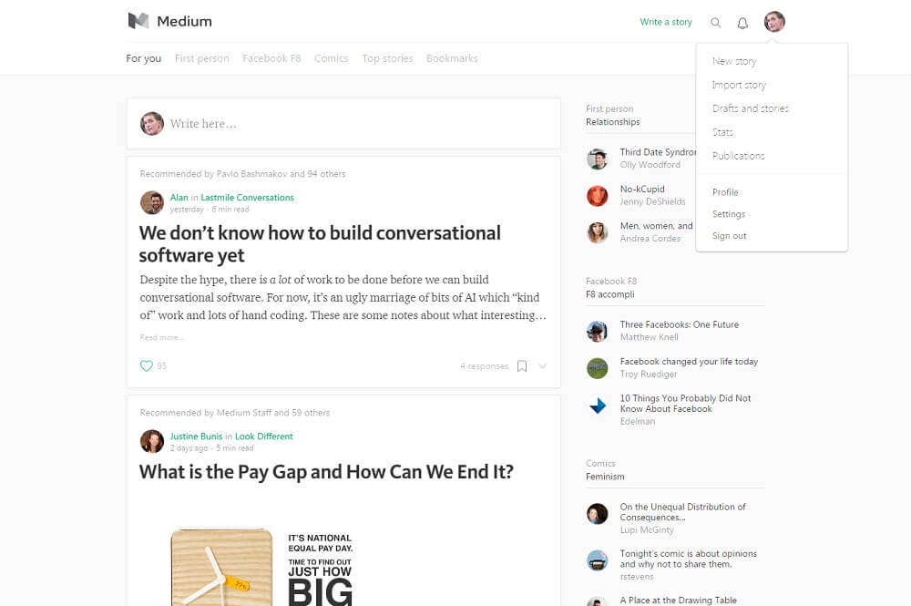Bookmark the conversational software story
The image size is (911, 606).
522,366
